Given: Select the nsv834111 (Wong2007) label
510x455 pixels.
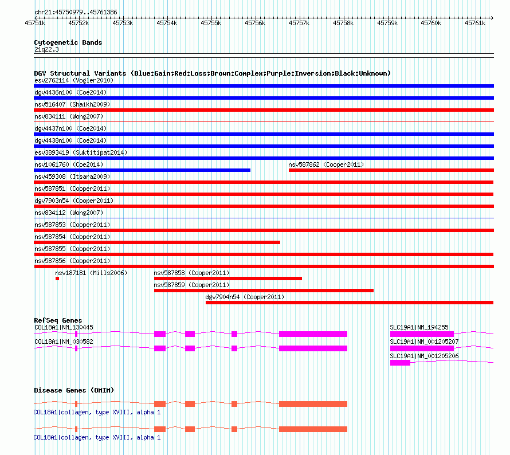Looking at the screenshot, I should click(69, 116).
